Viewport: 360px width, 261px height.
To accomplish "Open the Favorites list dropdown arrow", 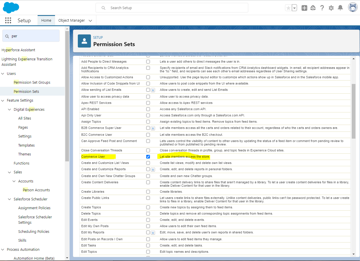I will (x=294, y=8).
